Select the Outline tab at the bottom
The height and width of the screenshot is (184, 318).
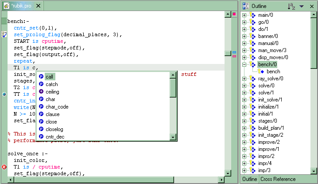(249, 179)
